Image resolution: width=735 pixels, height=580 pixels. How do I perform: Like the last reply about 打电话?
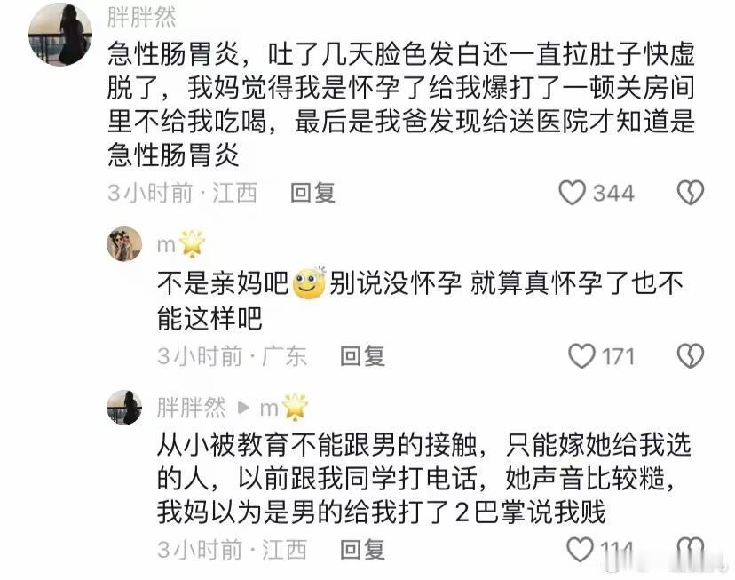581,550
